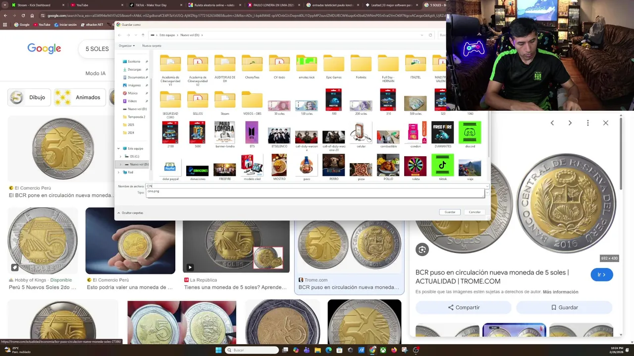Open the file name dropdown arrow

pyautogui.click(x=487, y=186)
